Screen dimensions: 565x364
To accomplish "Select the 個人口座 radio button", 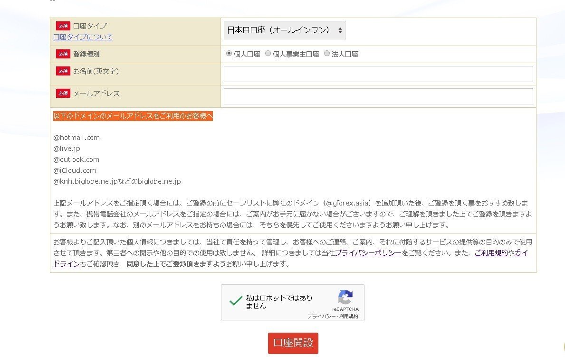I will coord(229,53).
